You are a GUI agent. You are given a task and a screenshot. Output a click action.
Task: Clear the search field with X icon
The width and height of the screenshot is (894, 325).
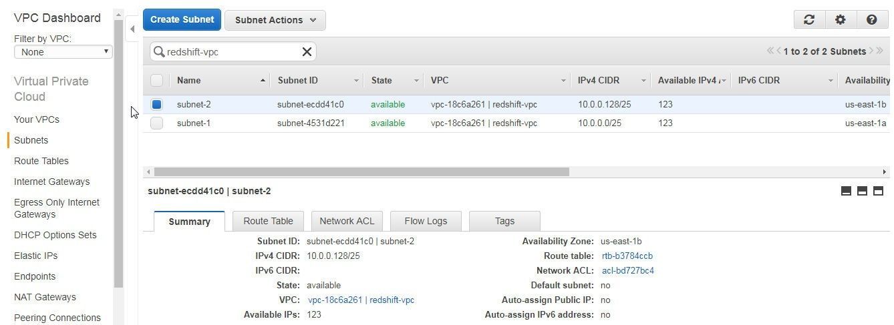click(x=307, y=51)
